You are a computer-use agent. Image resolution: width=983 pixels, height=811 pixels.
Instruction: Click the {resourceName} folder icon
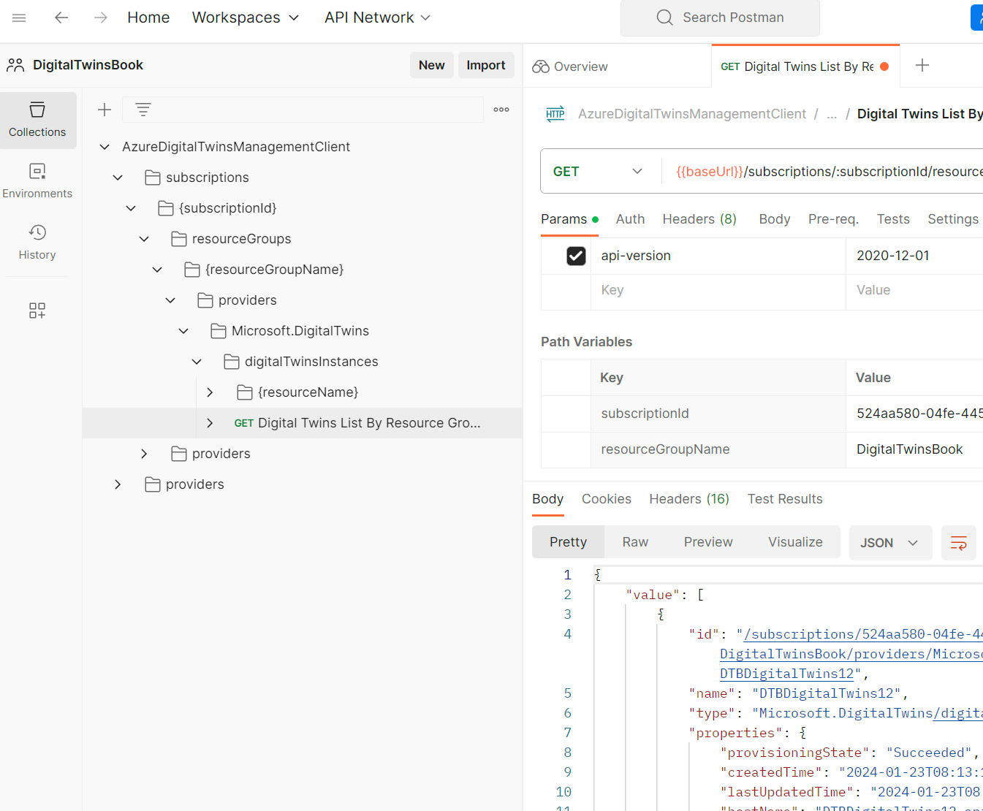tap(245, 392)
